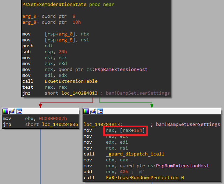
Task: Click PspBamExtensionHost in right block
Action: (182, 166)
